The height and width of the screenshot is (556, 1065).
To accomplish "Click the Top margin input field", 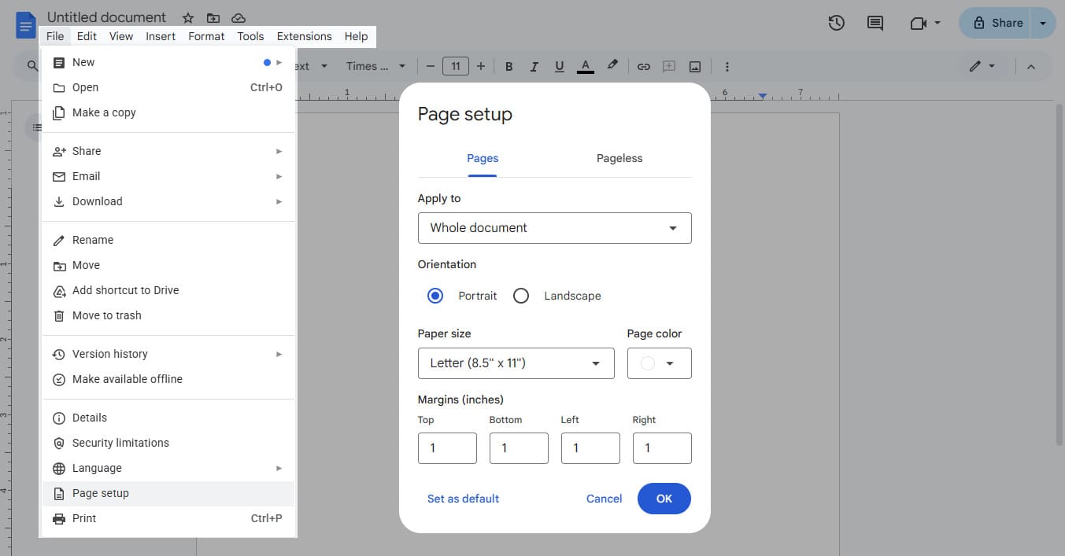I will point(447,447).
